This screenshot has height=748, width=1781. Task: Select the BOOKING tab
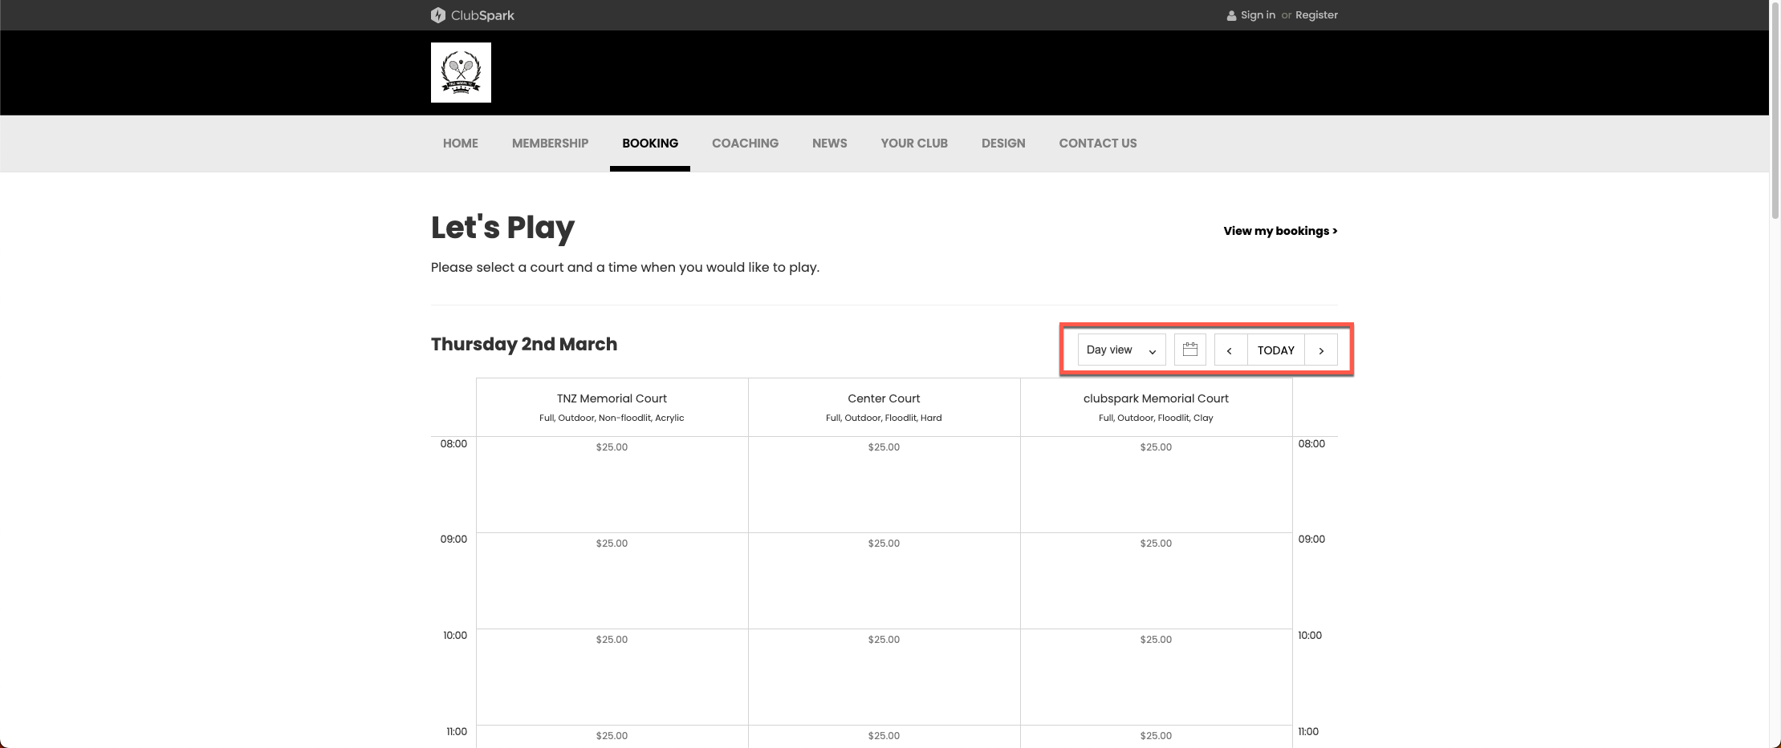[x=650, y=144]
